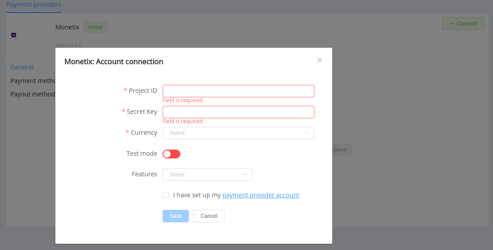Click the Cancel button
Image resolution: width=493 pixels, height=250 pixels.
click(209, 216)
